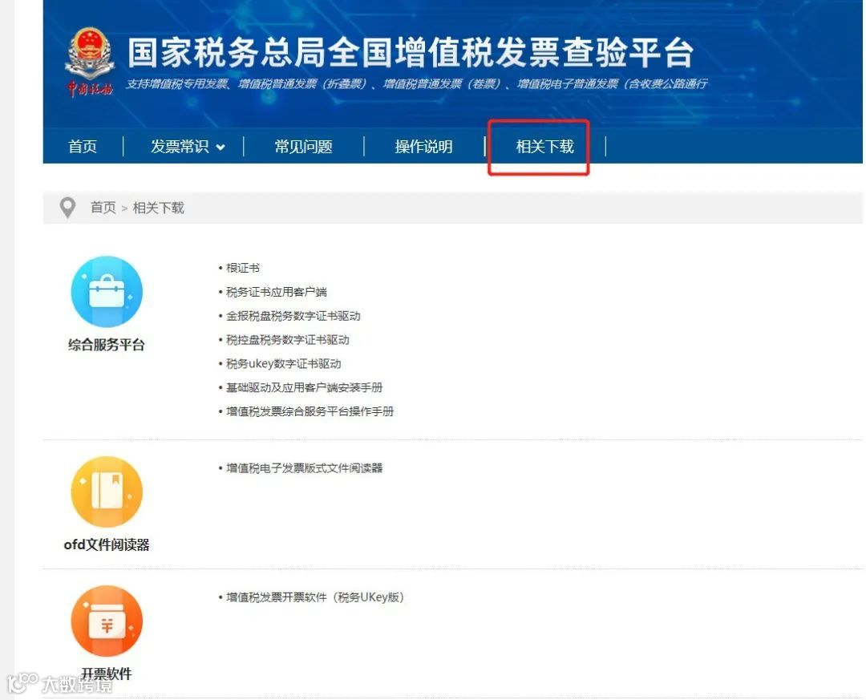Download 税控盘税务数字证书驱动
Screen dimensions: 866x700
[287, 339]
